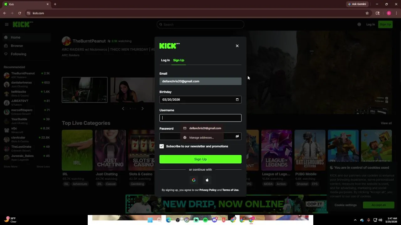Viewport: 401px width, 225px height.
Task: Open Discord from taskbar
Action: pos(215,220)
